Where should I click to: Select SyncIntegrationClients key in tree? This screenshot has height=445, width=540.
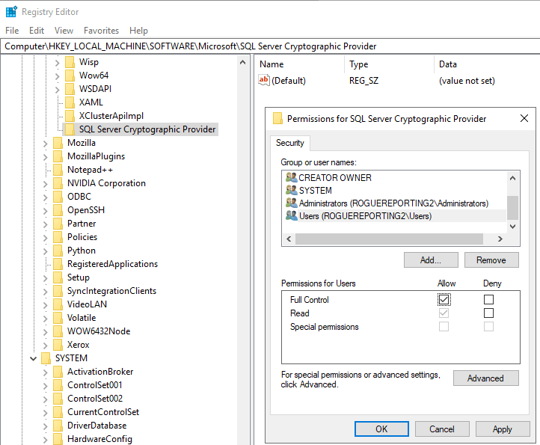[111, 291]
